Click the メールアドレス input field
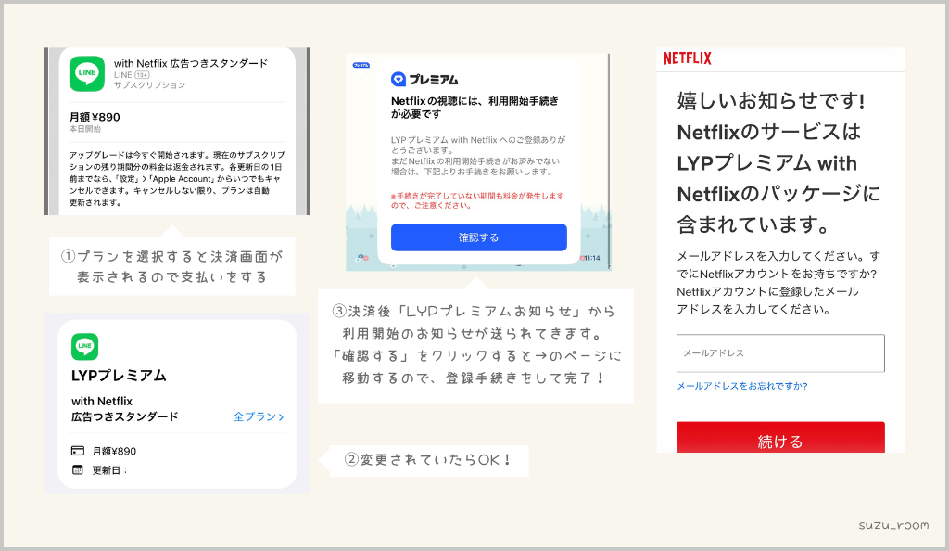Screen dimensions: 949x551 (x=780, y=353)
